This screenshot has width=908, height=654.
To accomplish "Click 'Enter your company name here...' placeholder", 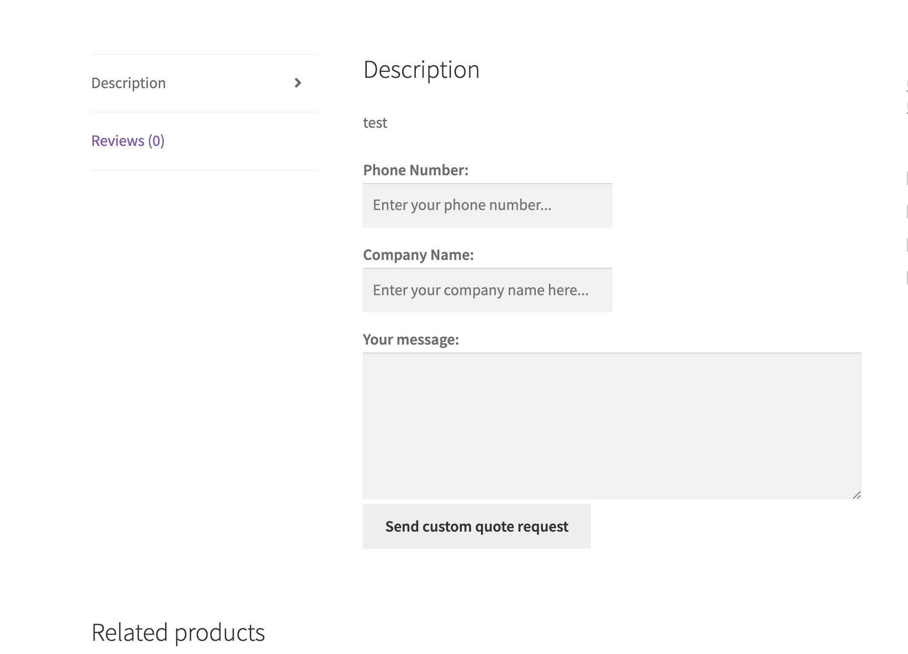I will (x=481, y=290).
